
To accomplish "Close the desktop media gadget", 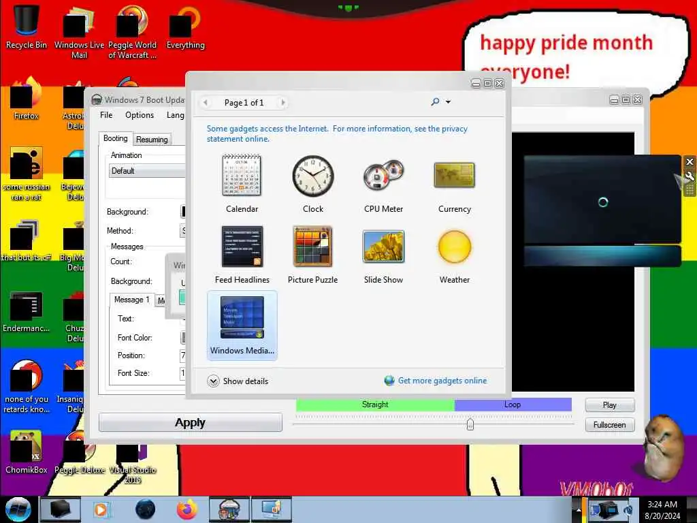I will click(690, 162).
